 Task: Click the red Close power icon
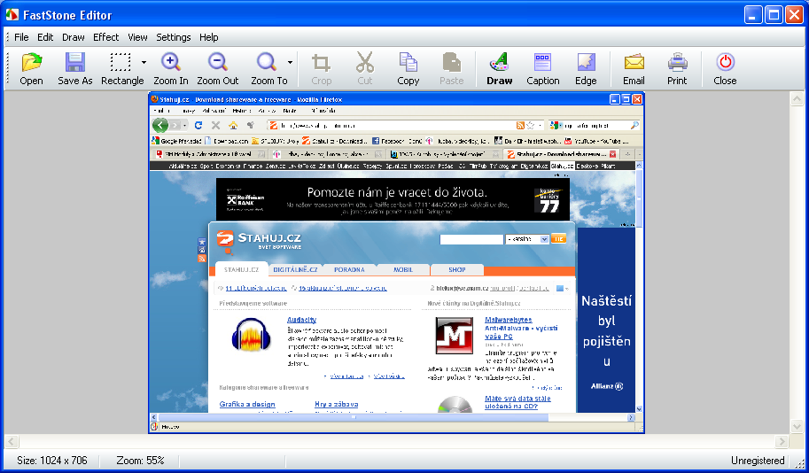tap(726, 62)
